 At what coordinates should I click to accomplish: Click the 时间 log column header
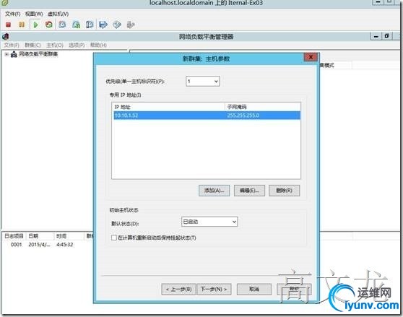point(69,236)
